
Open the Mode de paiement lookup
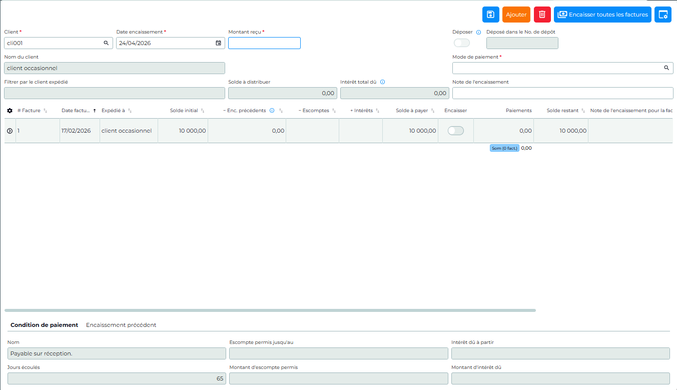tap(666, 68)
